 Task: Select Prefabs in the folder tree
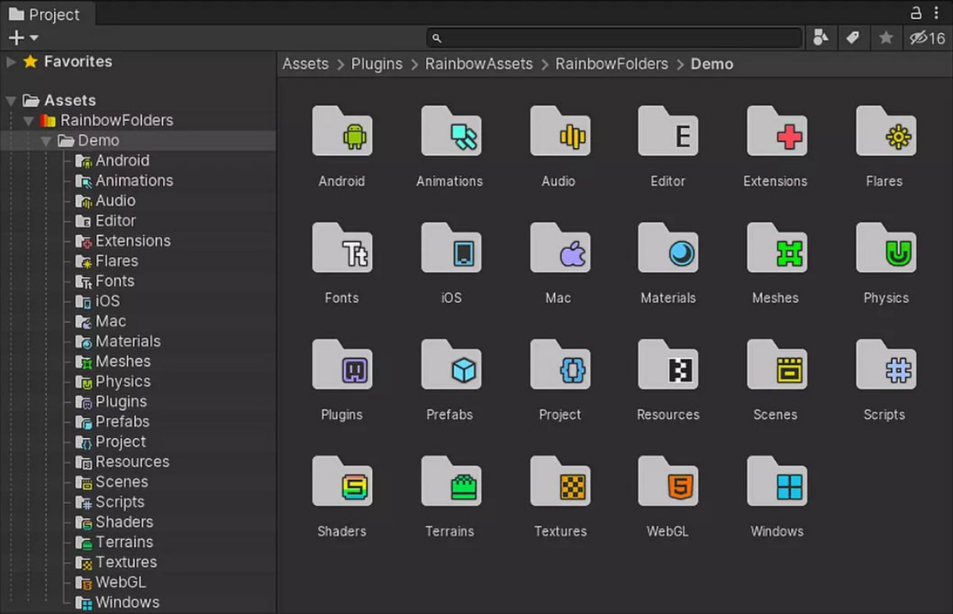tap(122, 422)
